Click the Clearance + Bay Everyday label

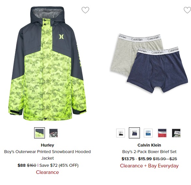click(x=149, y=166)
